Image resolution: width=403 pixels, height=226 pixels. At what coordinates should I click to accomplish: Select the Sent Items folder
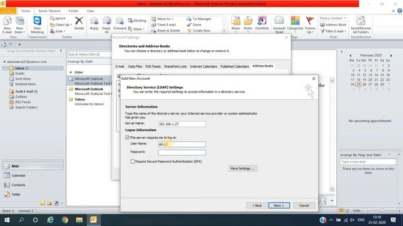tap(23, 79)
